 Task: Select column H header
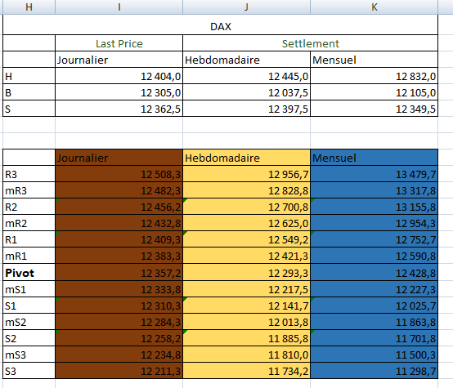(29, 7)
